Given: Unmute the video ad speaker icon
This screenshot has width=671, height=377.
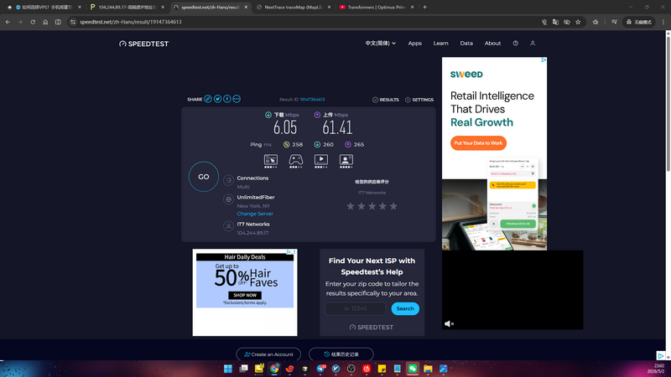Looking at the screenshot, I should point(449,324).
